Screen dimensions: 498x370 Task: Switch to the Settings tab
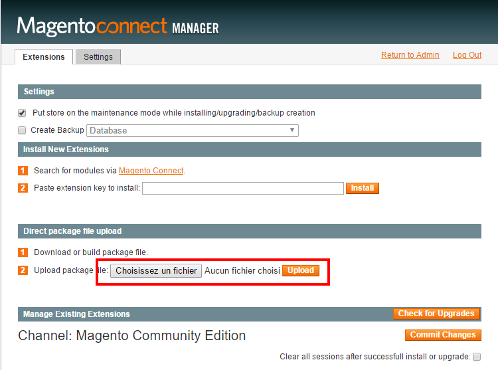tap(98, 57)
